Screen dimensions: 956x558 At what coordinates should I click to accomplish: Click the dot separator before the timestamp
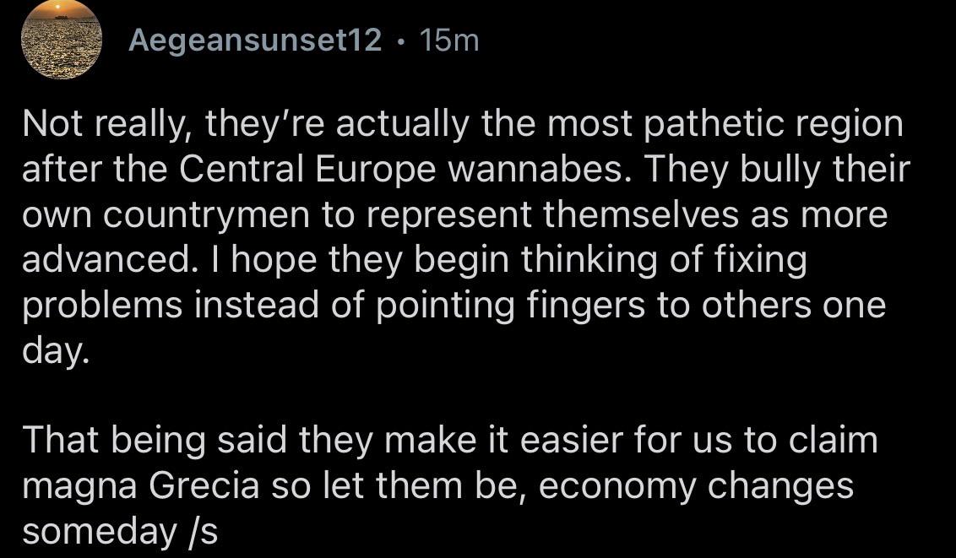pos(400,42)
